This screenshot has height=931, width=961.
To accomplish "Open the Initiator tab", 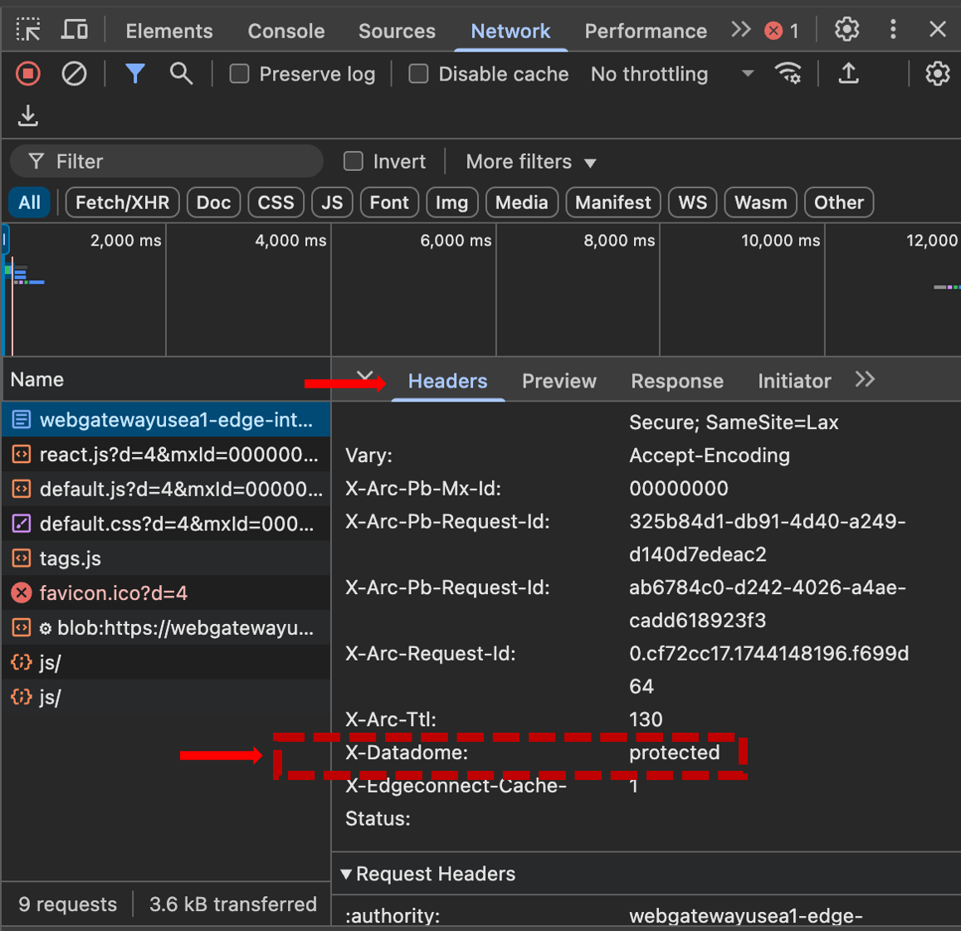I will pos(794,381).
